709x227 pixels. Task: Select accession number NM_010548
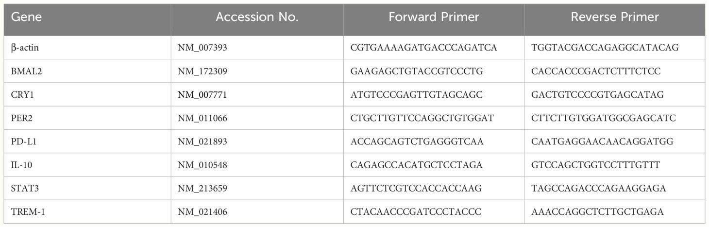(203, 165)
